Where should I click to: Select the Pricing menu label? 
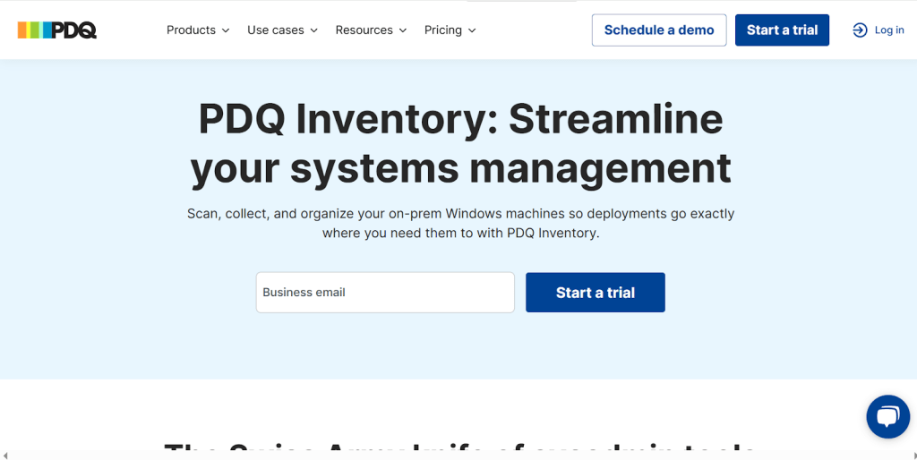point(443,30)
